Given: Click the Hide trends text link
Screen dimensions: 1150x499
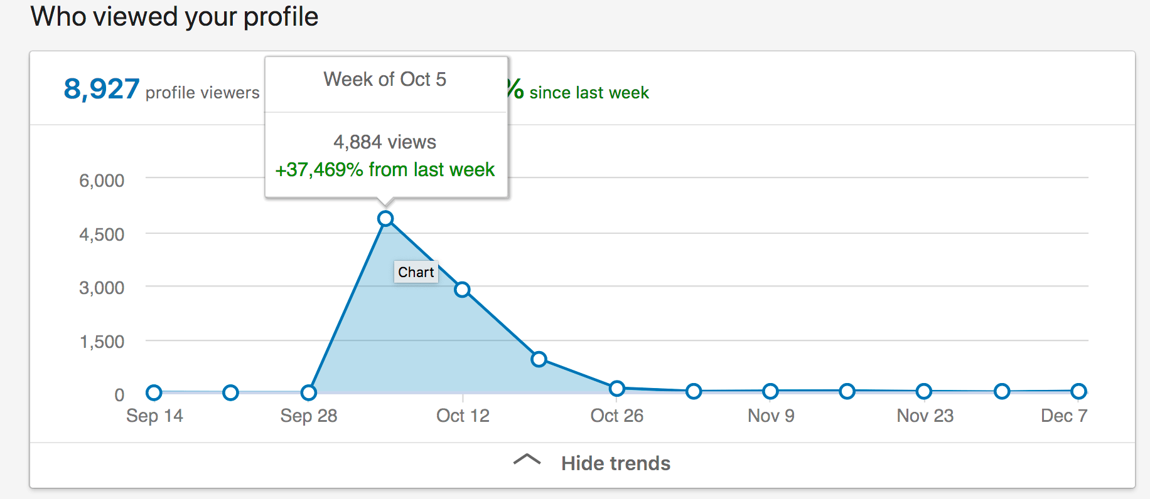Looking at the screenshot, I should pos(615,463).
